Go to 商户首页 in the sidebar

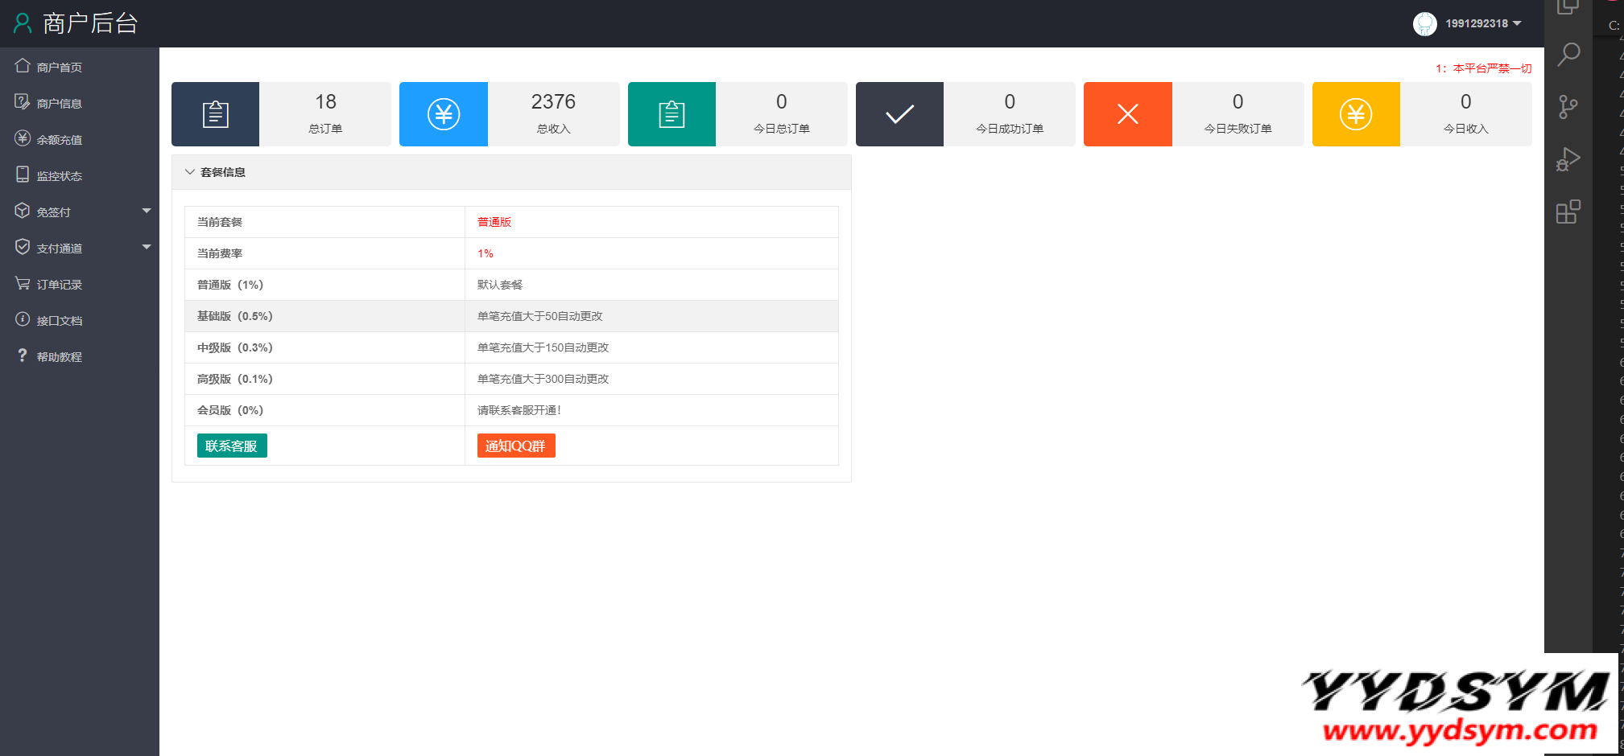point(59,68)
